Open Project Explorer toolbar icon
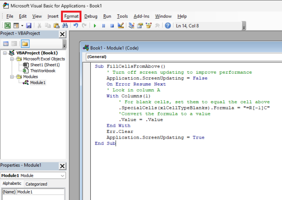 (x=132, y=26)
